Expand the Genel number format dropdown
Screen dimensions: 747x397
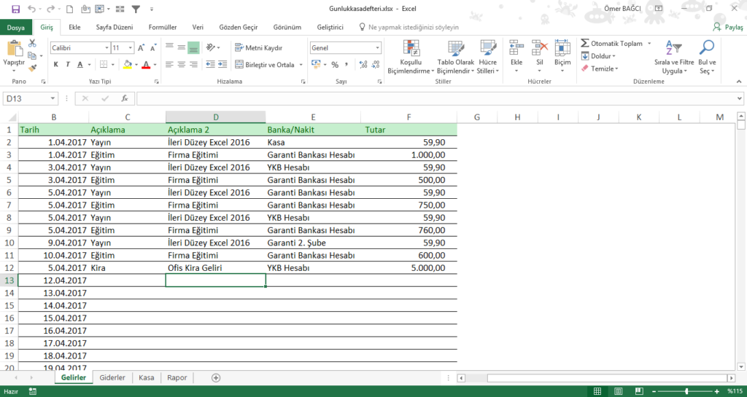[x=377, y=48]
